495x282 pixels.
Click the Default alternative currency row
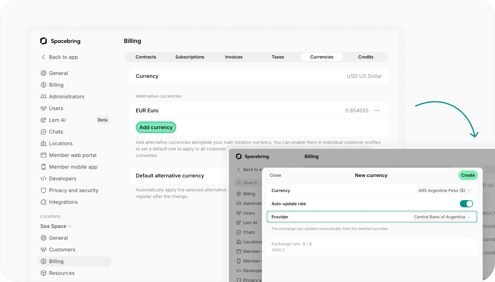[178, 176]
